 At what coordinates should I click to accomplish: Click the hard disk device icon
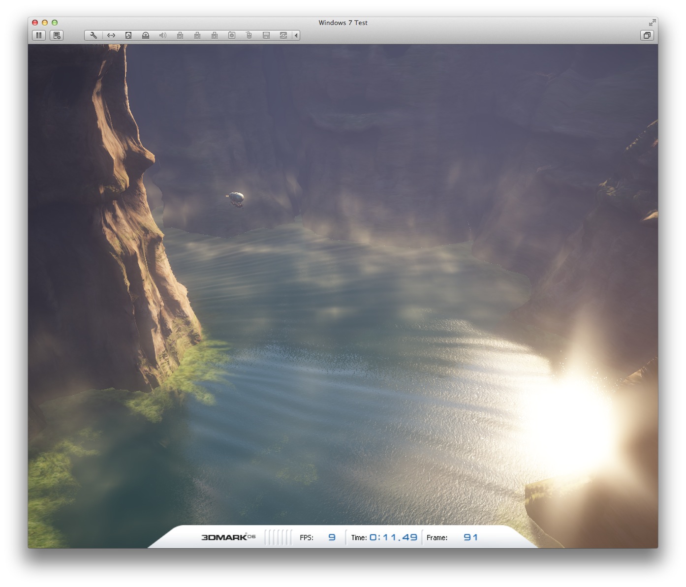(x=128, y=35)
